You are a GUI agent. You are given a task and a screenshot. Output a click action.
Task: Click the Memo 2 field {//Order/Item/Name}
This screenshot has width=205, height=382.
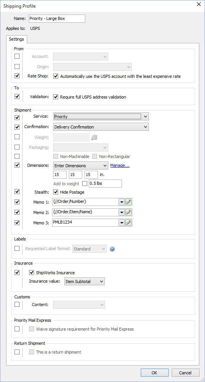tap(85, 212)
